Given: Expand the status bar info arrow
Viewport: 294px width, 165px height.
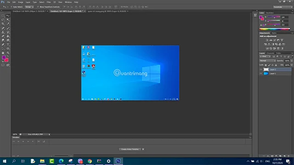Looking at the screenshot, I should click(49, 134).
